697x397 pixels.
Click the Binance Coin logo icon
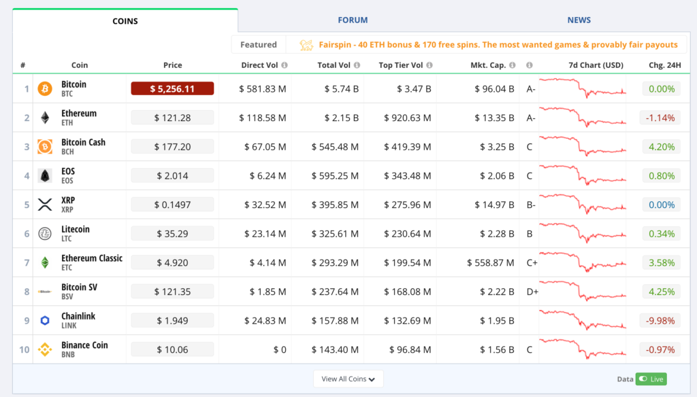click(x=45, y=349)
